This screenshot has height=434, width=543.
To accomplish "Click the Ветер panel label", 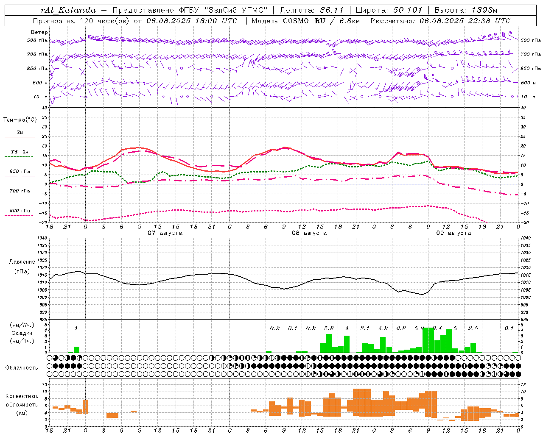I will tap(39, 32).
